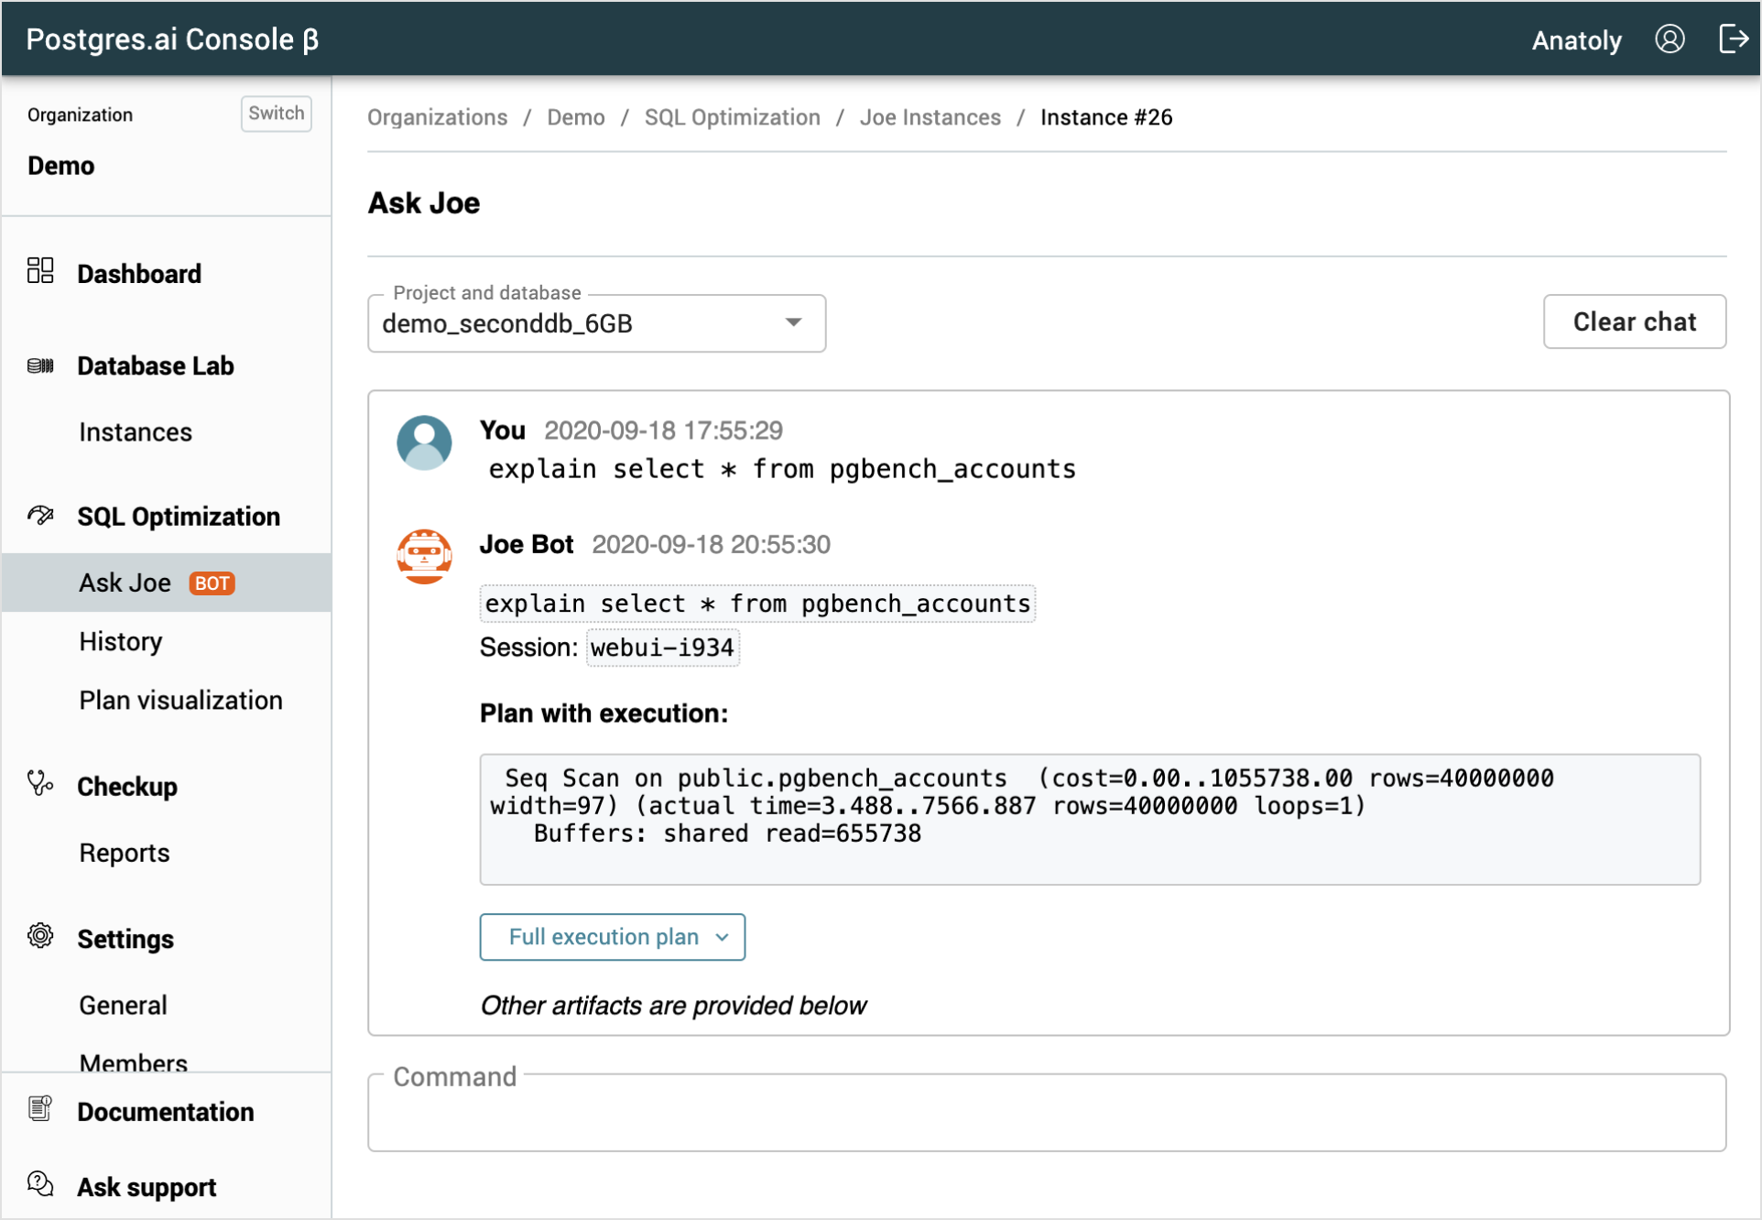Viewport: 1762px width, 1220px height.
Task: Go to Instances in sidebar
Action: click(x=136, y=431)
